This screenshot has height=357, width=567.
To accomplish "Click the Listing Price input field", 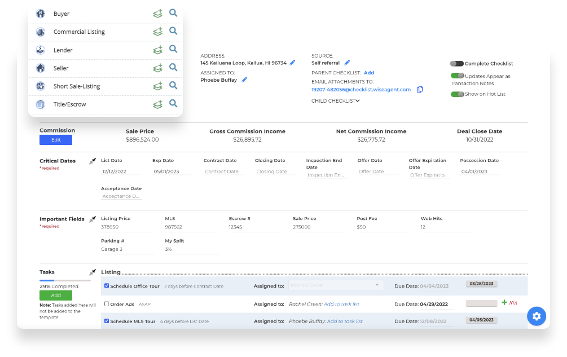I will (127, 227).
